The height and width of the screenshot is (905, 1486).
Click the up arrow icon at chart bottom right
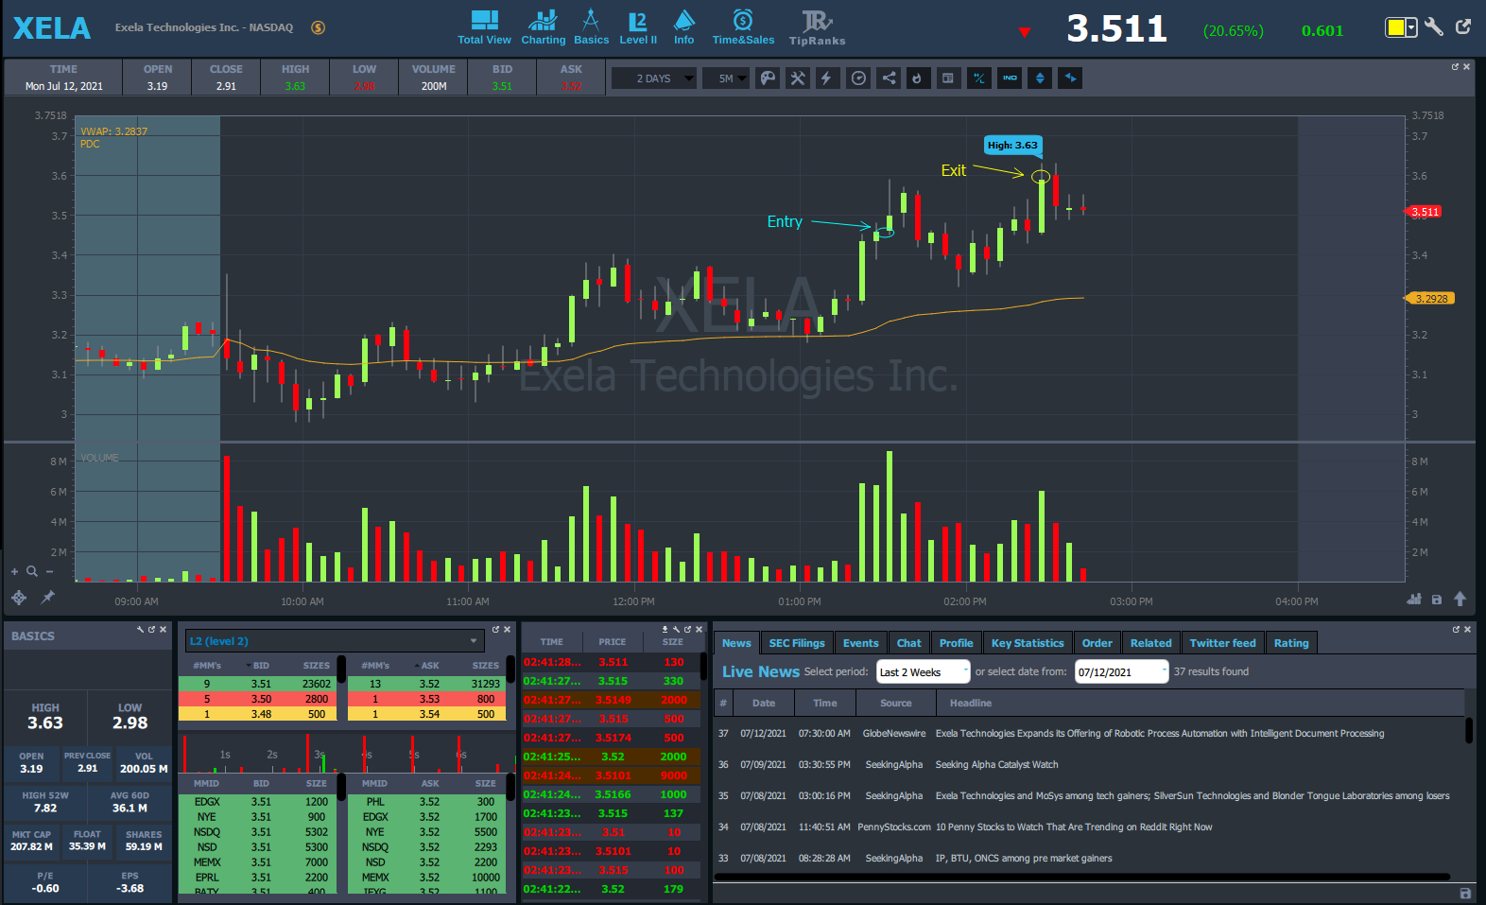point(1460,599)
